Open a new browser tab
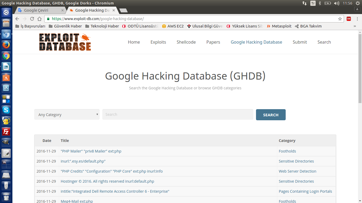 click(x=123, y=11)
